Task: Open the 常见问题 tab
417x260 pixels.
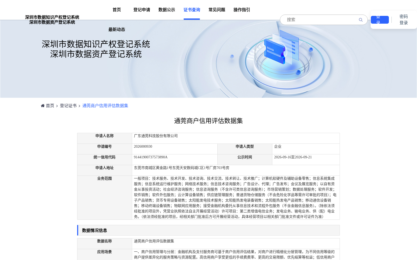Action: click(217, 10)
